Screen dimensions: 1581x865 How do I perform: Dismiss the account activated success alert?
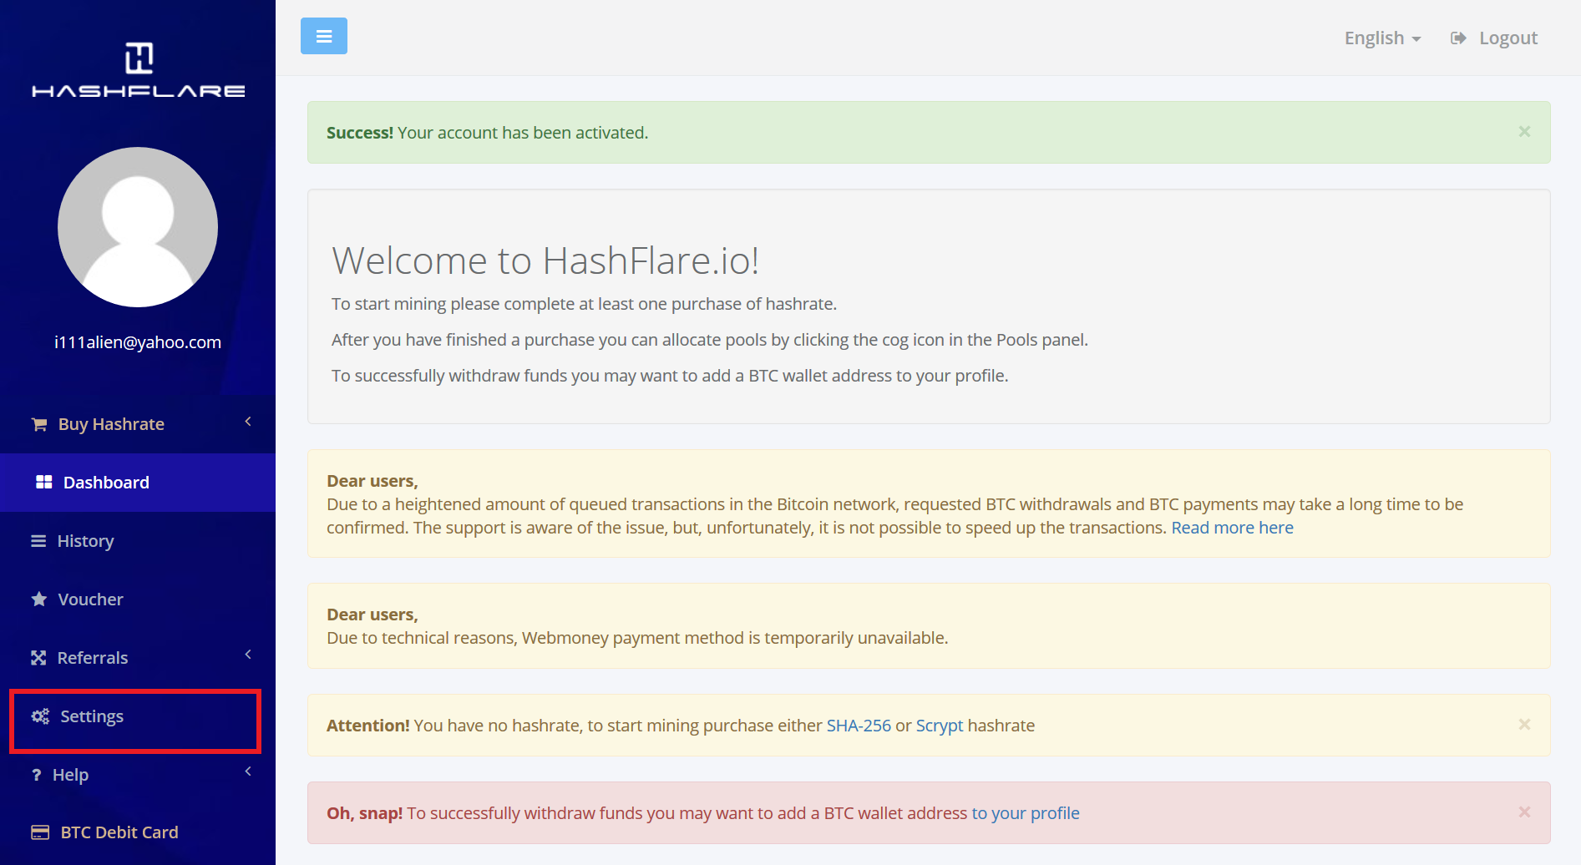point(1524,132)
